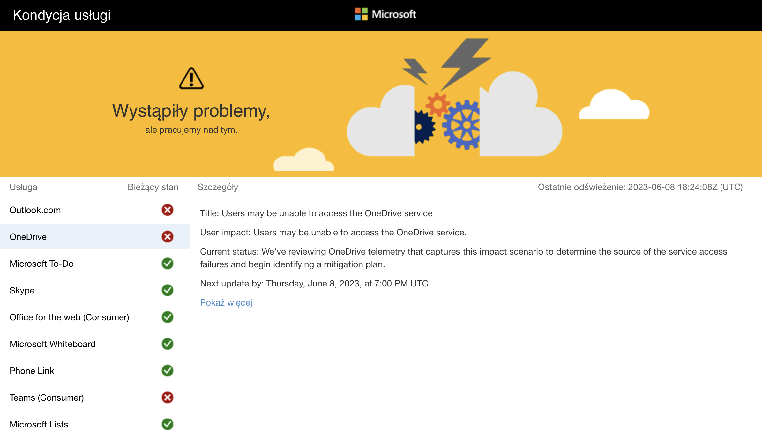Click the red error icon beside Teams (Consumer)
Viewport: 762px width, 438px height.
167,397
